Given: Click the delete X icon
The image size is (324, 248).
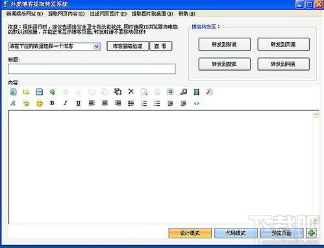Looking at the screenshot, I should (x=131, y=92).
